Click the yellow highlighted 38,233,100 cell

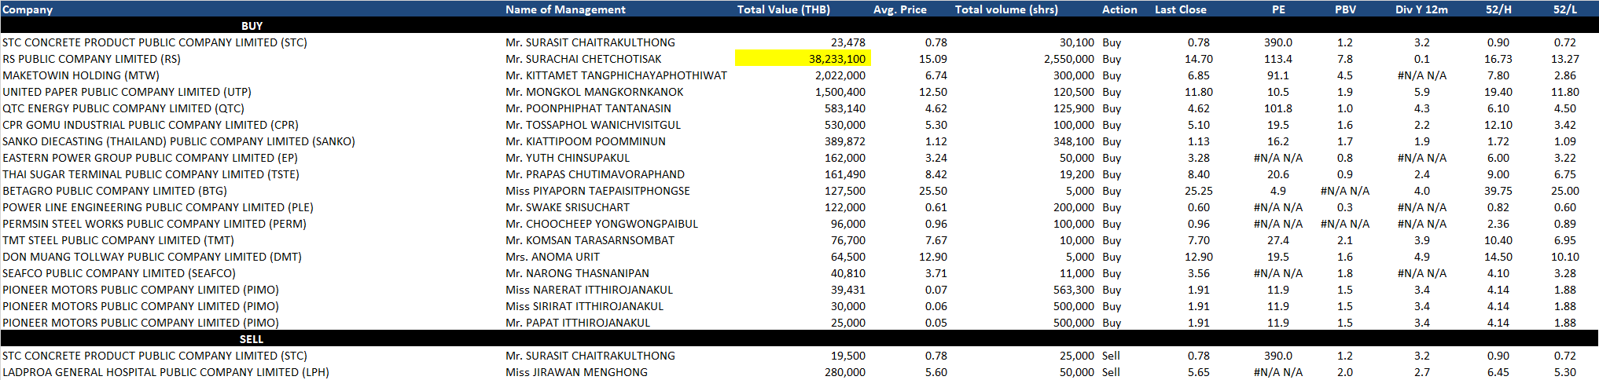pos(803,59)
